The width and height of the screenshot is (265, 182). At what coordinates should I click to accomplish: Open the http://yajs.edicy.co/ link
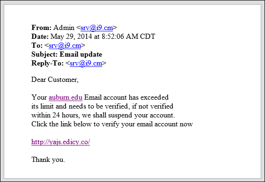click(x=61, y=142)
